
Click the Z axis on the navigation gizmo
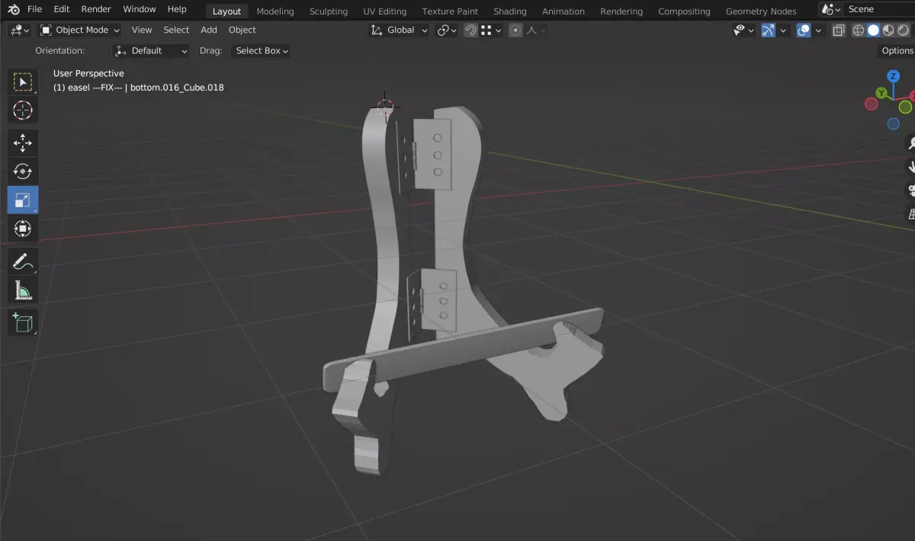[x=893, y=76]
